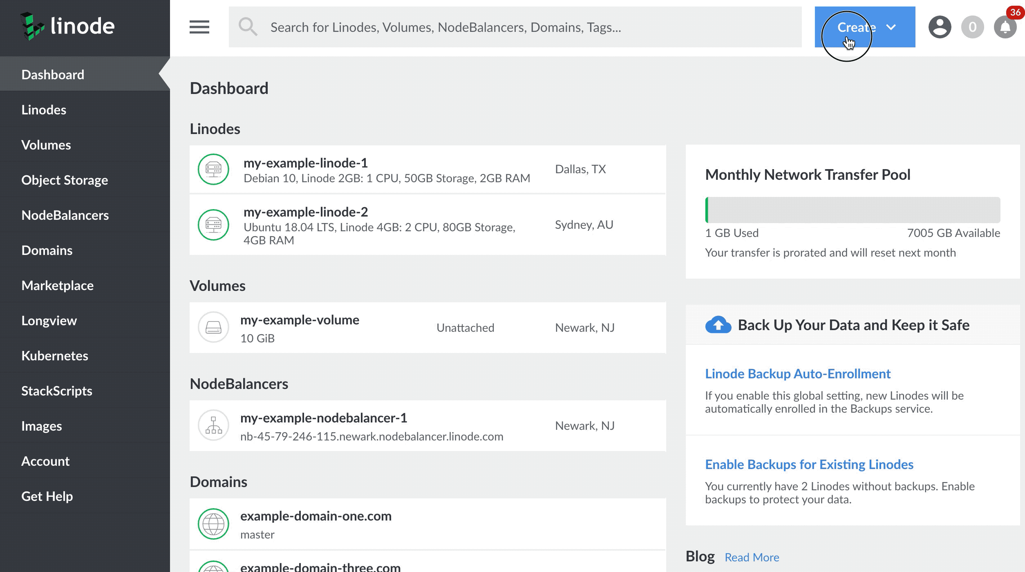The height and width of the screenshot is (572, 1025).
Task: Click the Linode logo
Action: [x=68, y=26]
